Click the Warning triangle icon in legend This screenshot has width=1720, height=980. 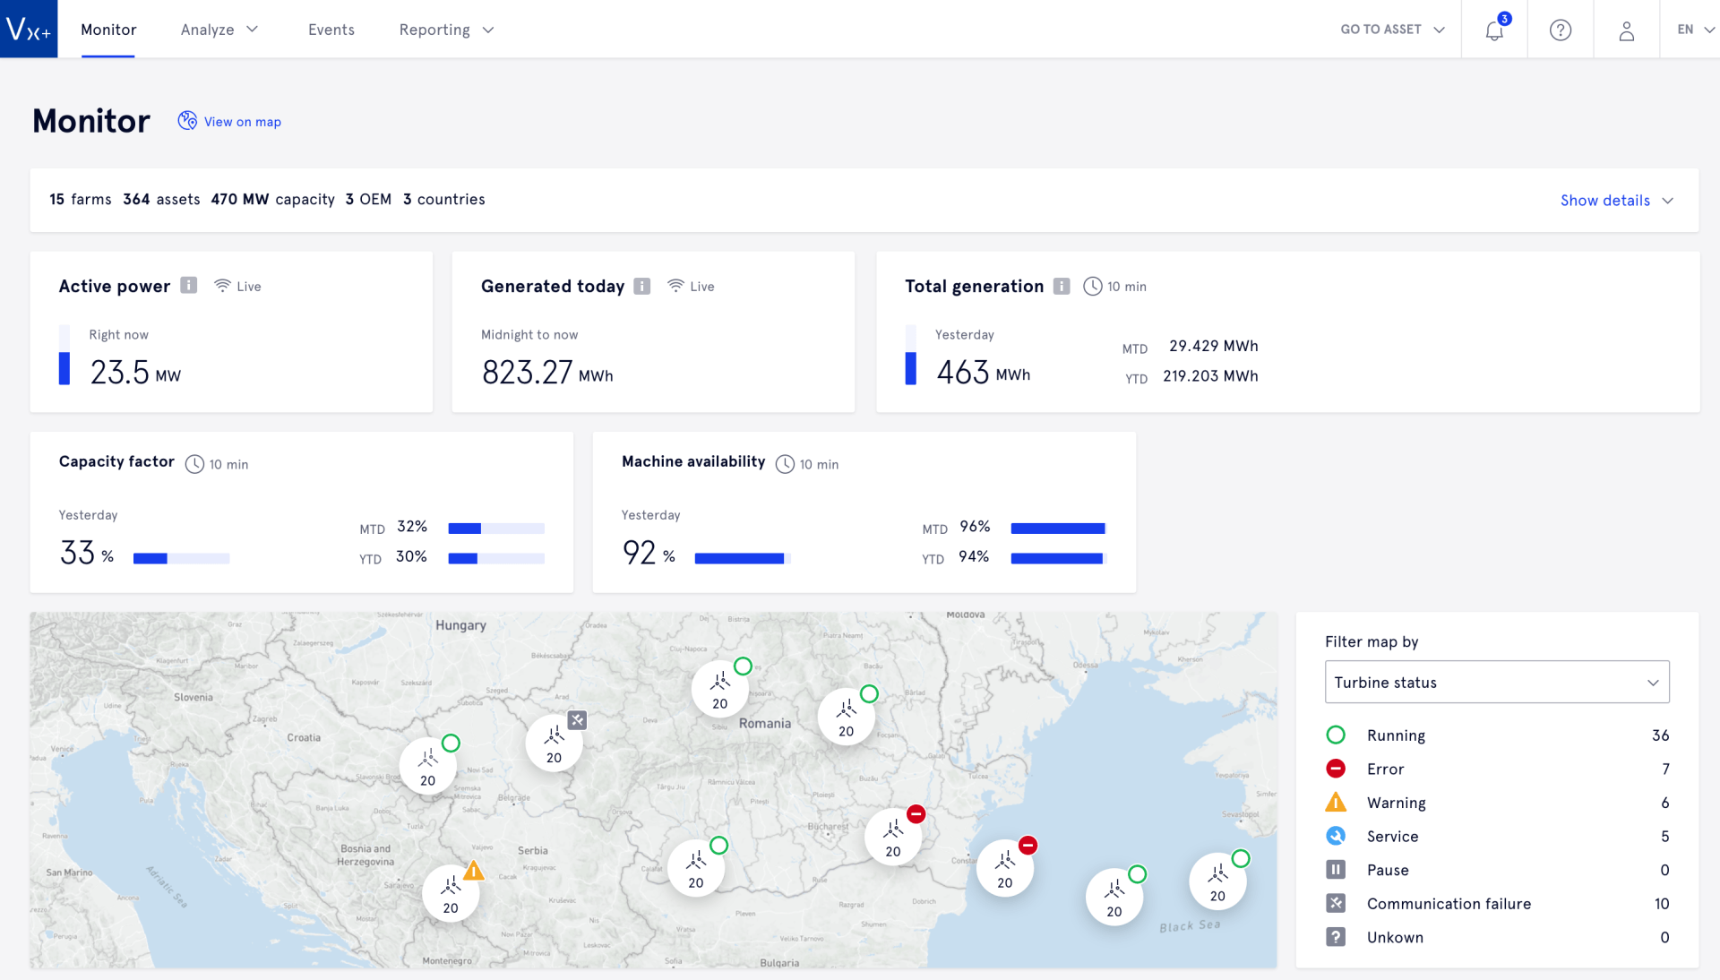pyautogui.click(x=1336, y=803)
